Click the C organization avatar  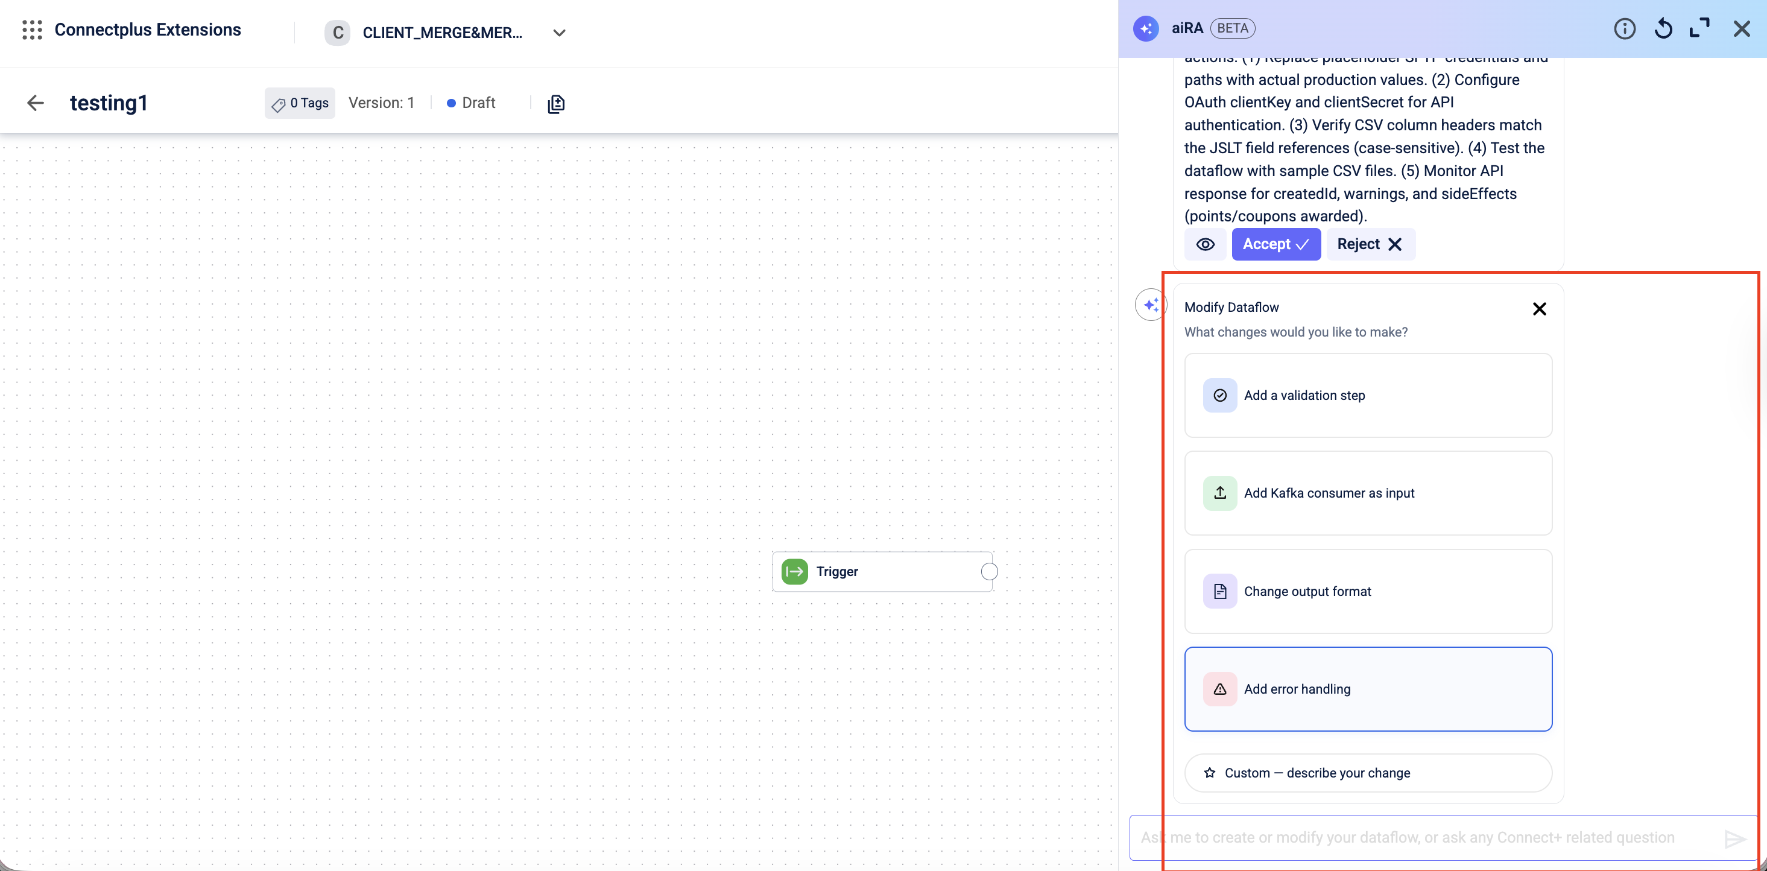pyautogui.click(x=337, y=33)
